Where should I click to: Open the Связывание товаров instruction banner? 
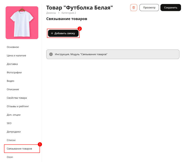(113, 54)
